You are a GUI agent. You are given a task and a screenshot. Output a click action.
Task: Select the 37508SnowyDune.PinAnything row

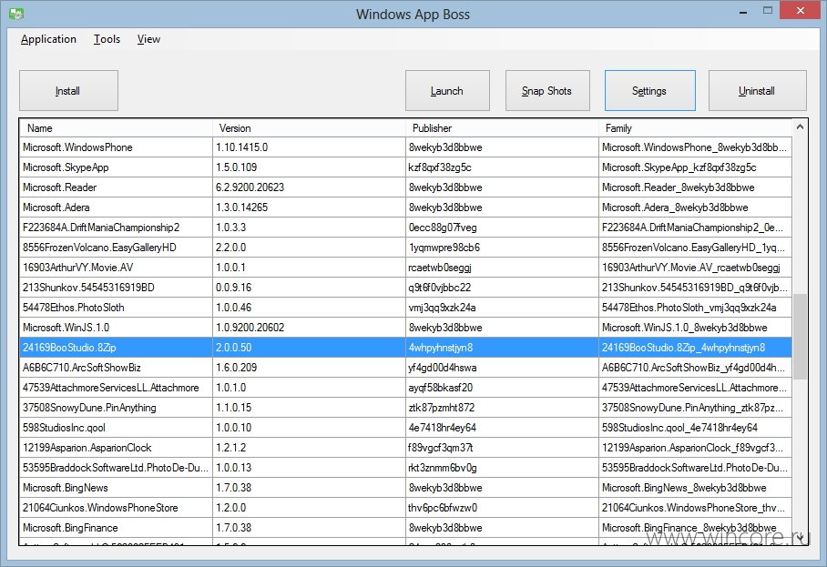click(x=405, y=408)
